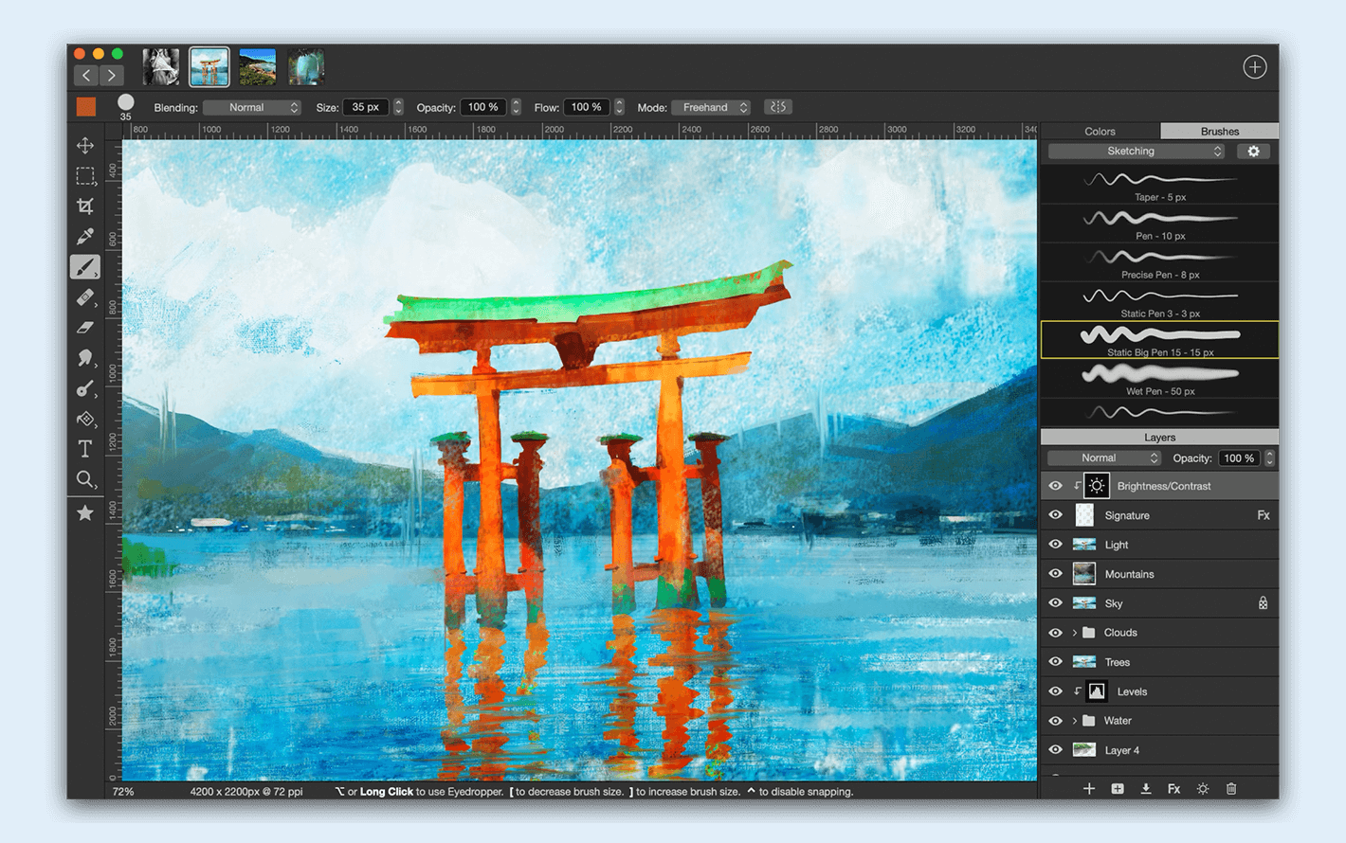Select the Zoom magnifier tool
1346x843 pixels.
(85, 479)
